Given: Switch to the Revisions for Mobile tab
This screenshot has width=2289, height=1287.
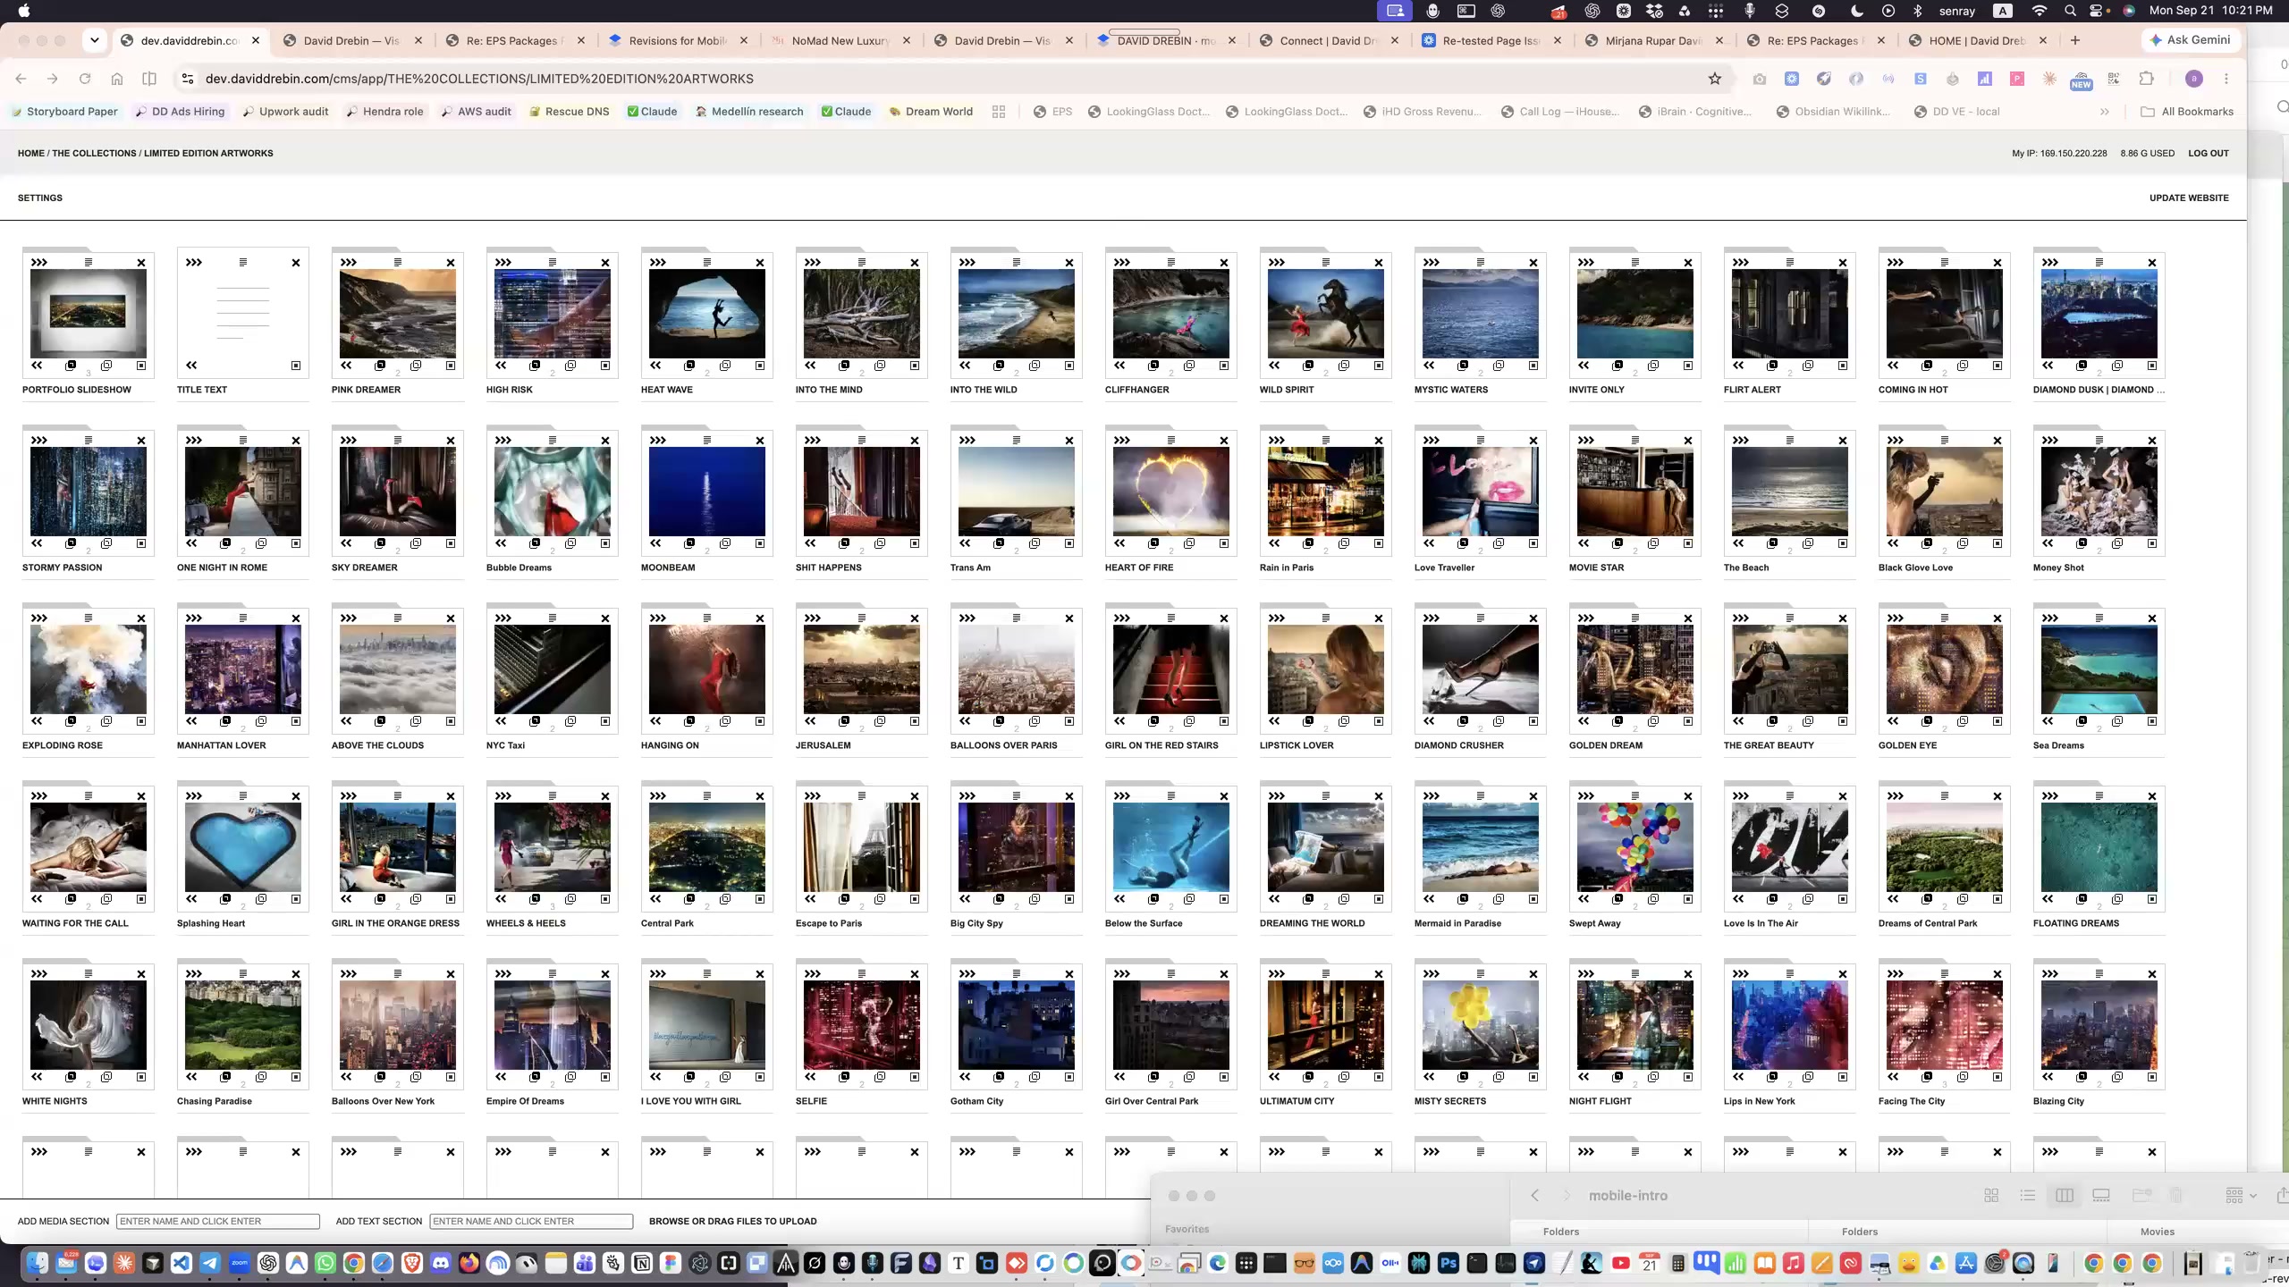Looking at the screenshot, I should point(677,40).
